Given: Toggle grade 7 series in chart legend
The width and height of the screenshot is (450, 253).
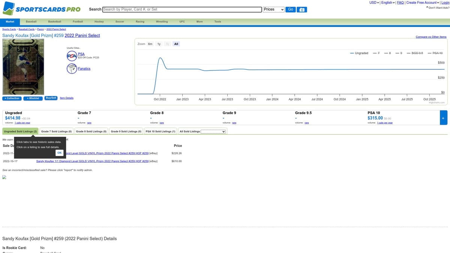Looking at the screenshot, I should click(x=376, y=53).
